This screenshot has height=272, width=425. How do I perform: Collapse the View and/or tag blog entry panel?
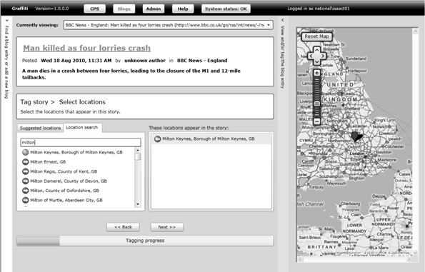tap(282, 20)
